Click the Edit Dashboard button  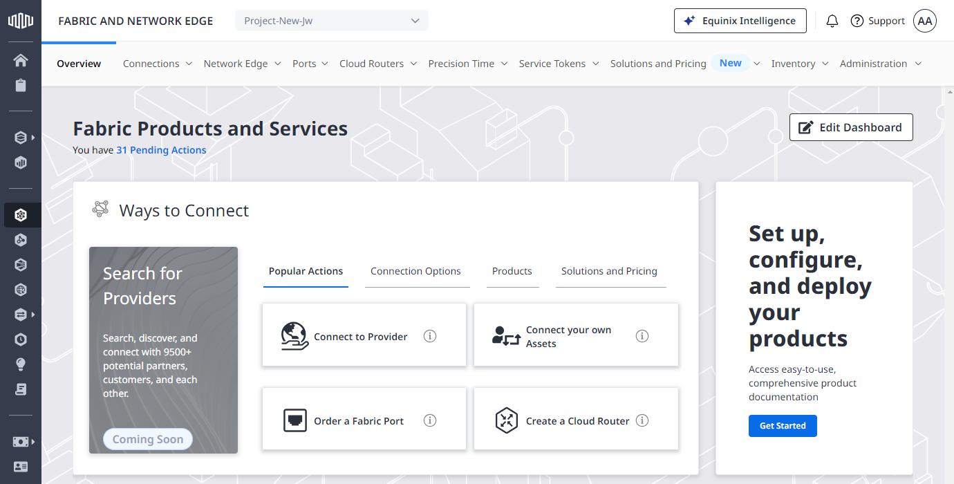(851, 127)
